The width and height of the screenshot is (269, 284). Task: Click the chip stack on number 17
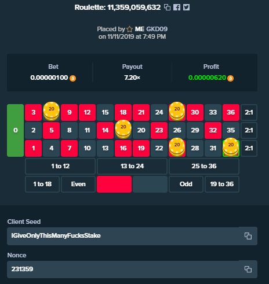tap(123, 130)
